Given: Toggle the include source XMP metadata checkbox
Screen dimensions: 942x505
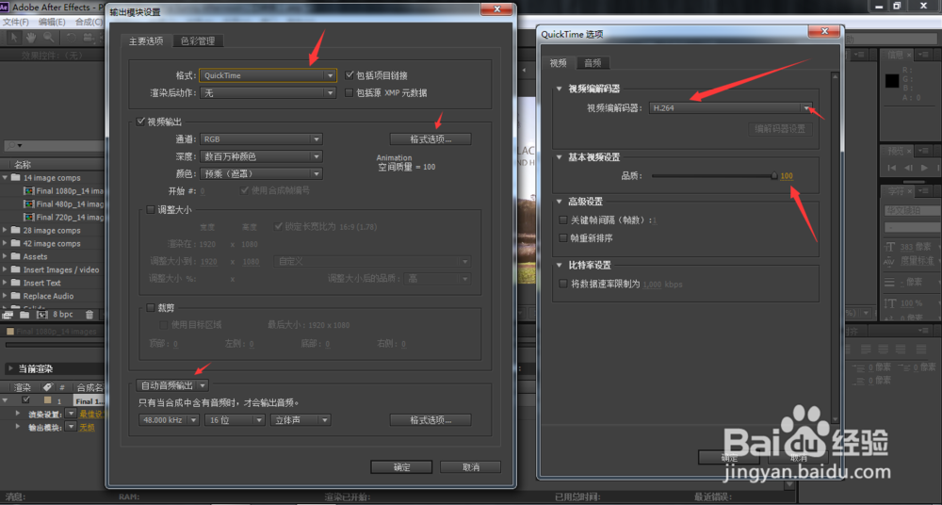Looking at the screenshot, I should tap(349, 92).
